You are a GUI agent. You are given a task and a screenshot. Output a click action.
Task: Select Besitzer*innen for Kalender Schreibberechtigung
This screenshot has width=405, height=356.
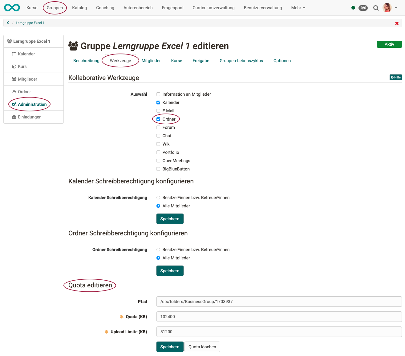coord(158,198)
